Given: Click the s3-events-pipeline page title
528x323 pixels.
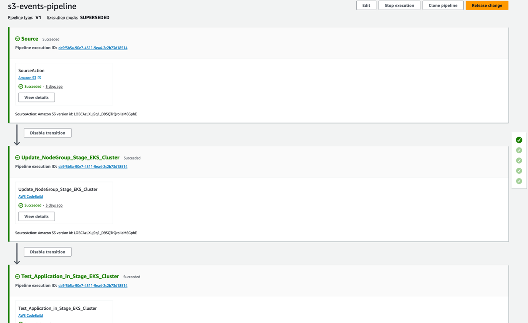Looking at the screenshot, I should (x=42, y=6).
